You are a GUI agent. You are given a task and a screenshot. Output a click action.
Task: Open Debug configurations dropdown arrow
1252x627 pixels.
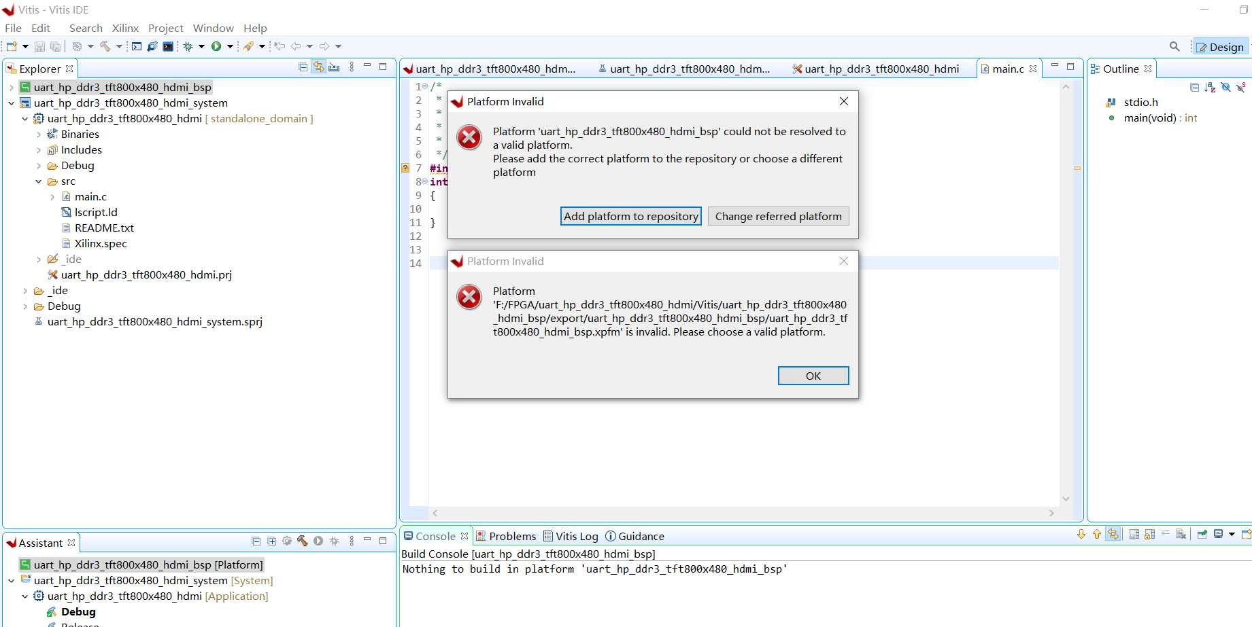point(201,46)
